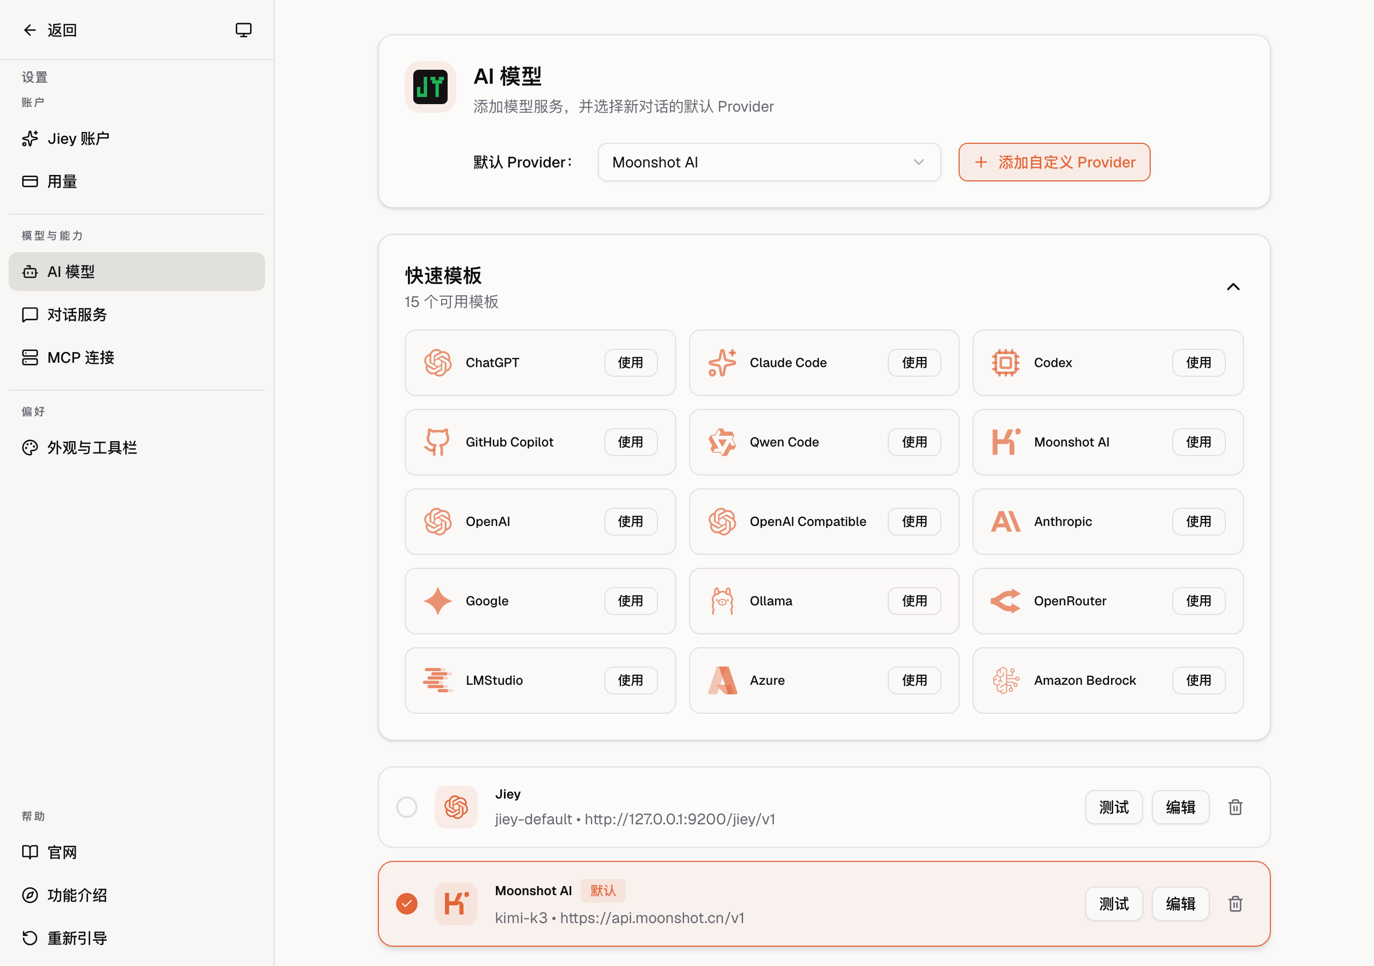Screen dimensions: 1374x966
Task: Use the Moonshot AI template
Action: [1198, 442]
